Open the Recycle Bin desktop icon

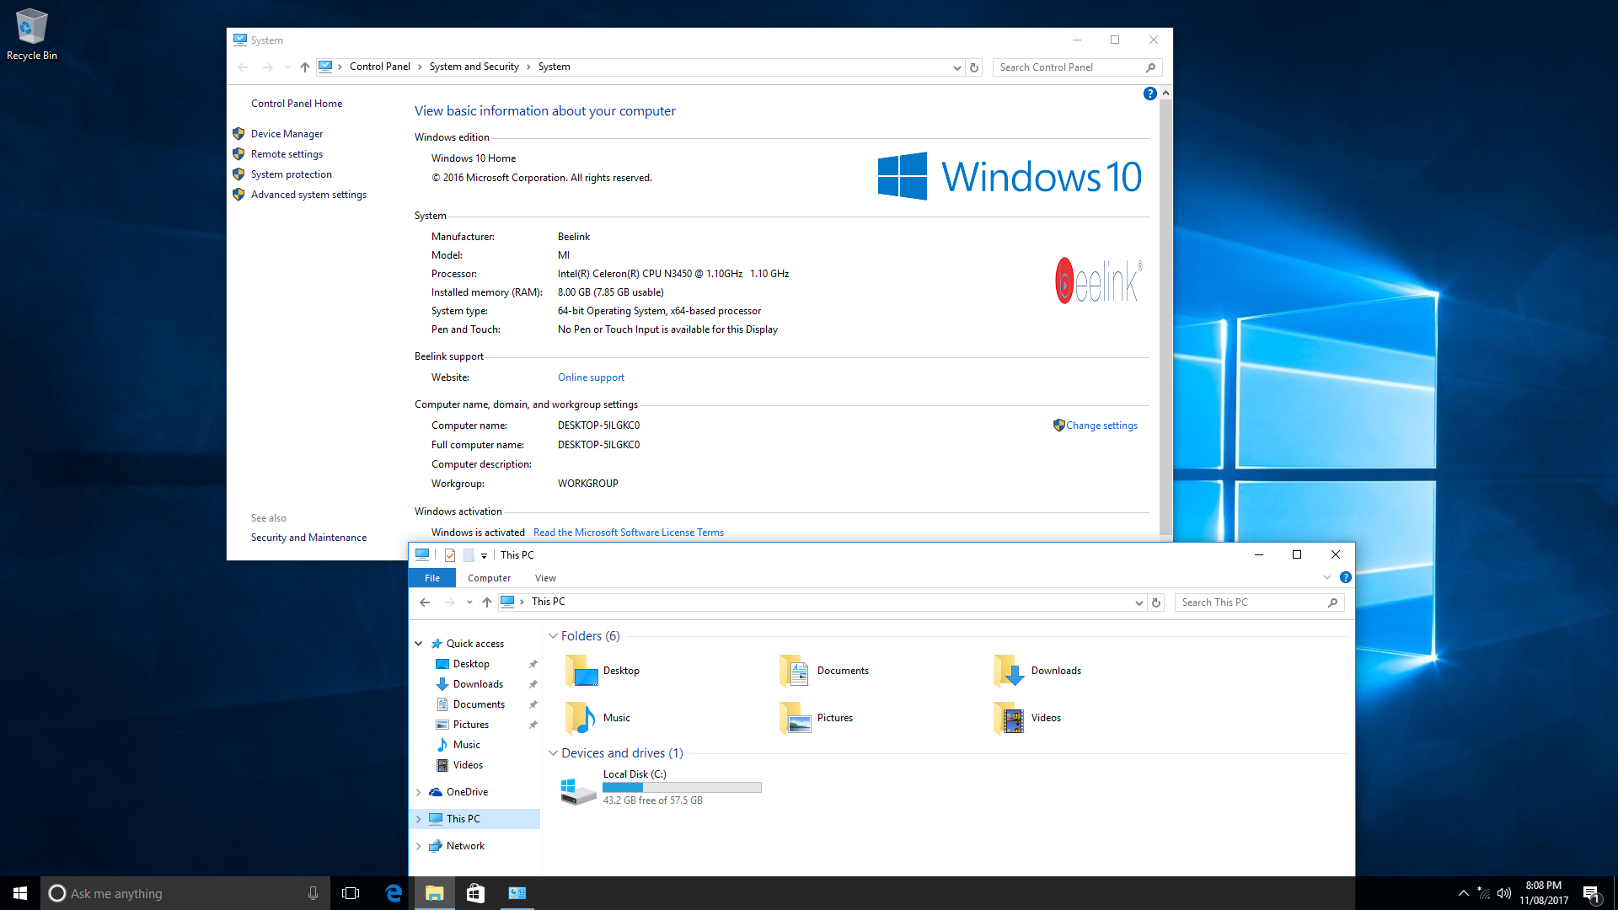pyautogui.click(x=32, y=34)
